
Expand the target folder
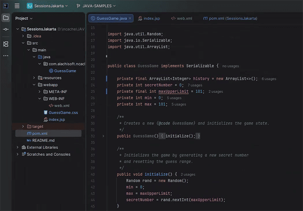(x=23, y=126)
